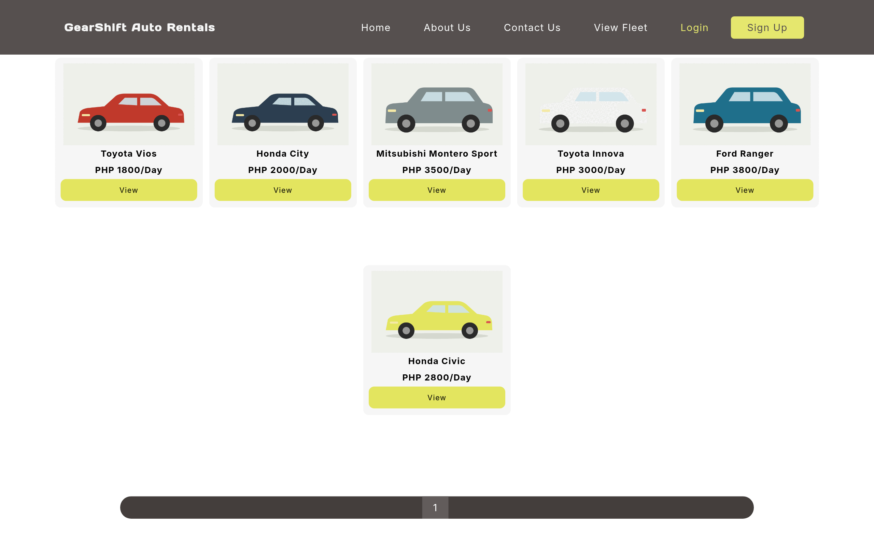The height and width of the screenshot is (546, 874).
Task: Click the Ford Ranger title text
Action: (745, 154)
